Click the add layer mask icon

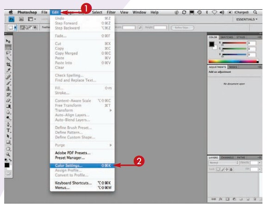[x=227, y=199]
